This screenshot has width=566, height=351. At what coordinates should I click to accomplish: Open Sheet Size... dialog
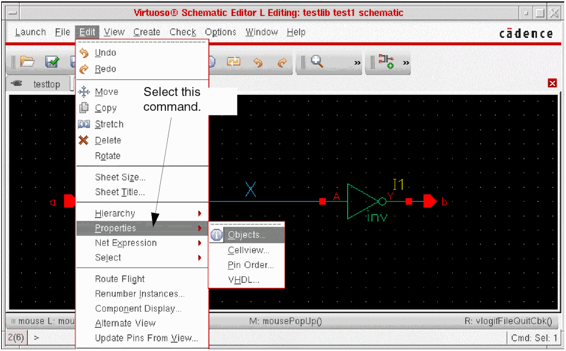pyautogui.click(x=142, y=177)
